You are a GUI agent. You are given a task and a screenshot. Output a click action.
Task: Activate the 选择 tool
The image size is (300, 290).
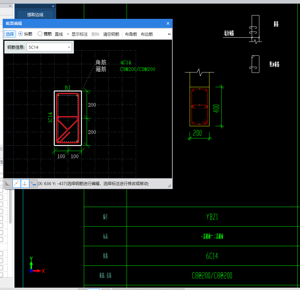[x=10, y=34]
